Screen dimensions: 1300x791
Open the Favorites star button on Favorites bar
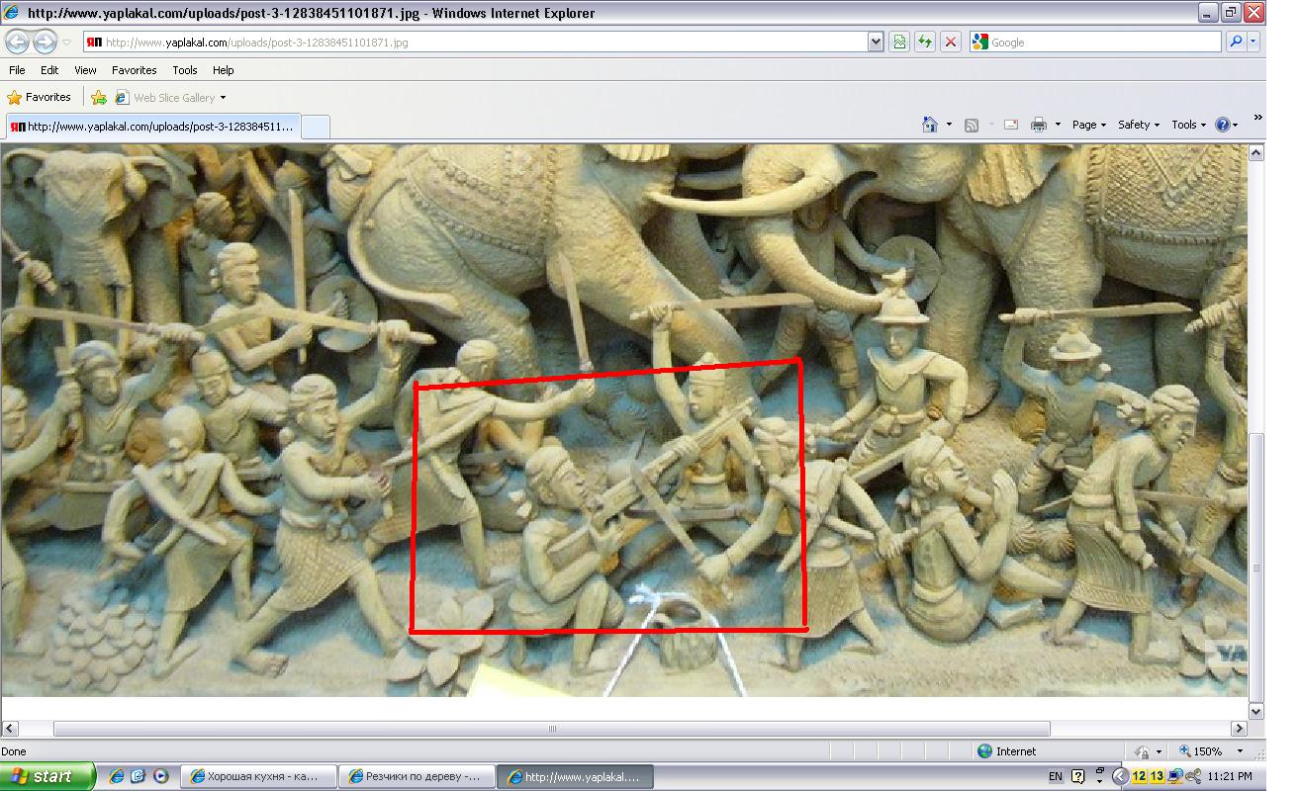tap(40, 98)
